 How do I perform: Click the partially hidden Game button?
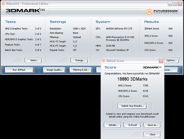click(x=171, y=70)
